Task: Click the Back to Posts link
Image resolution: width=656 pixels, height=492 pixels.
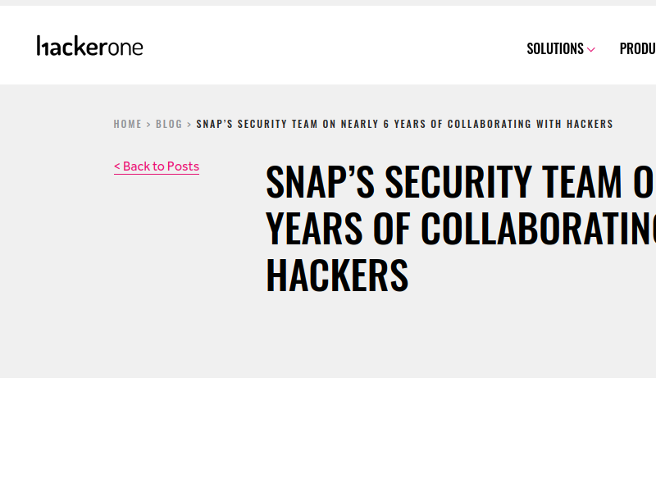Action: coord(157,166)
